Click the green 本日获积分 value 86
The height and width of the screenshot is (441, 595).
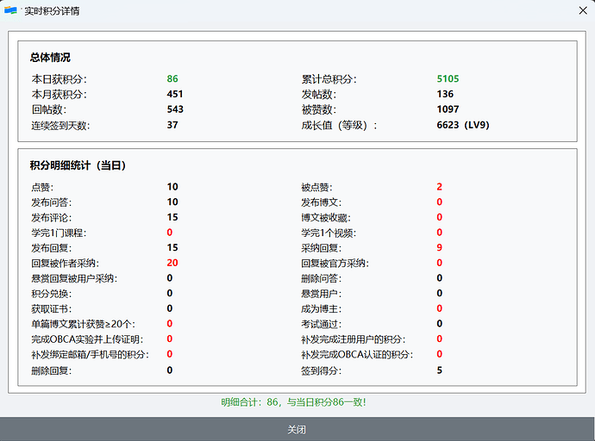click(172, 79)
